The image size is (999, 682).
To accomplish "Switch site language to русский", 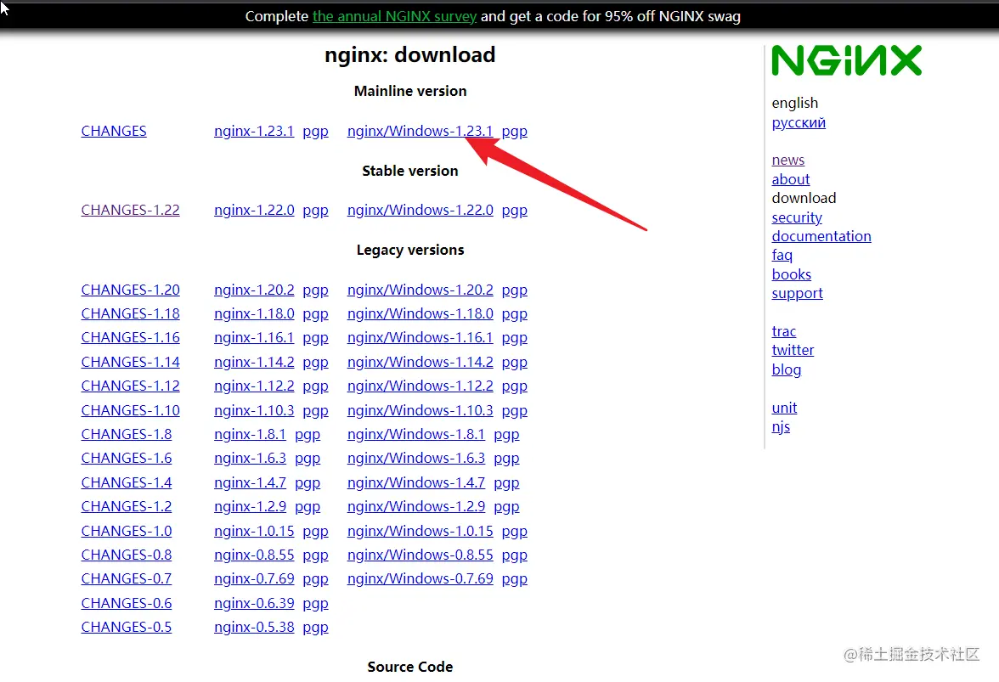I will pyautogui.click(x=799, y=123).
